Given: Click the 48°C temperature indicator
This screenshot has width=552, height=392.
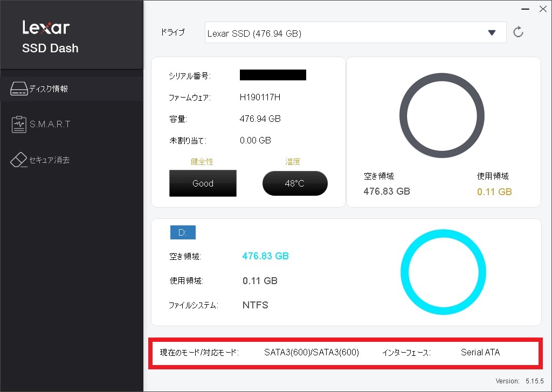Looking at the screenshot, I should pyautogui.click(x=295, y=183).
